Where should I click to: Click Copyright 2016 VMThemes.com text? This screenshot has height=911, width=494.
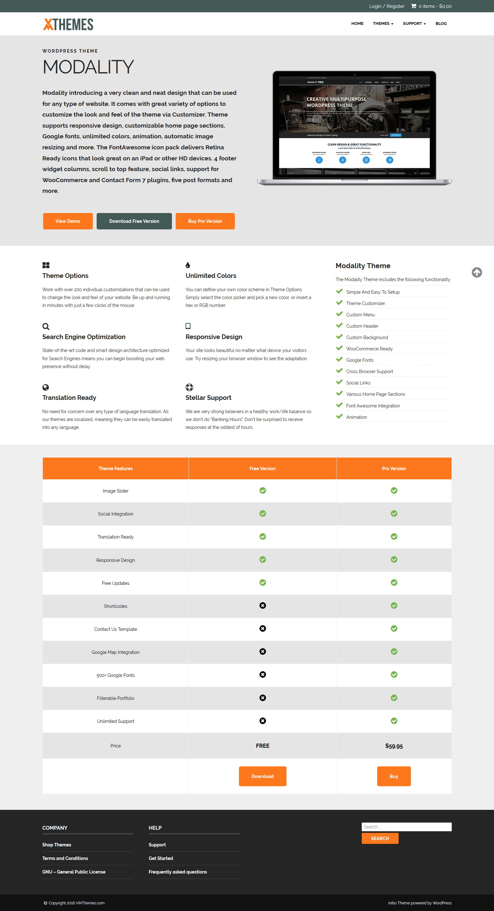(x=74, y=903)
